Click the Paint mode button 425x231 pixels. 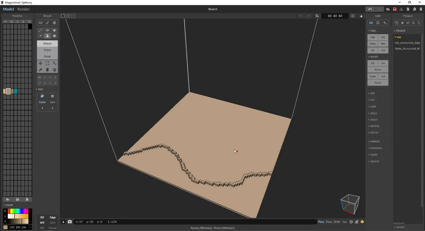pyautogui.click(x=47, y=57)
